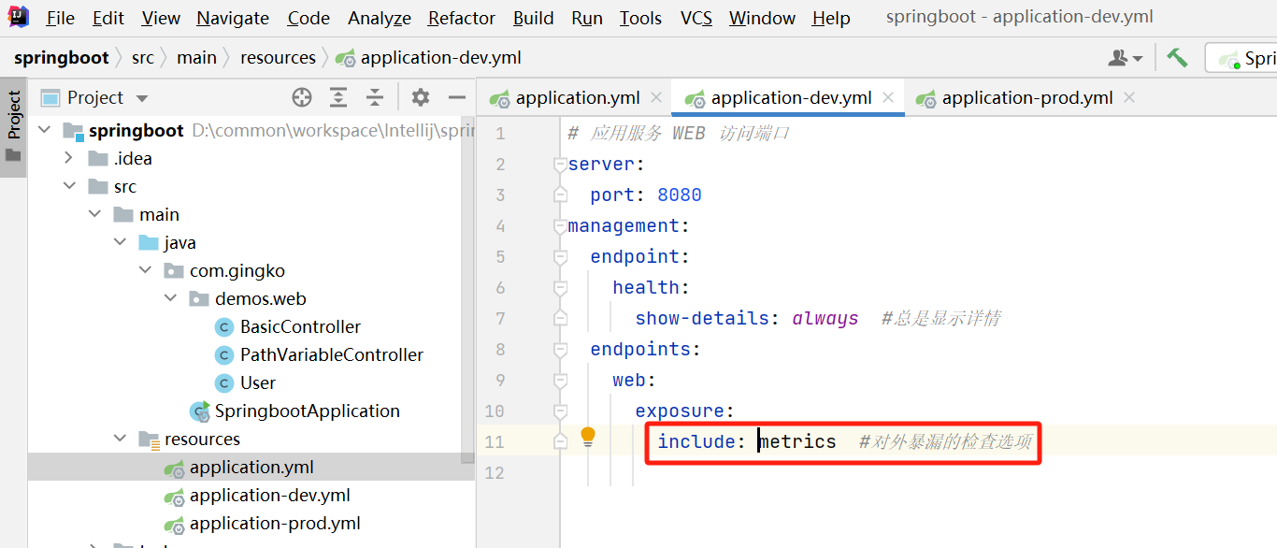This screenshot has width=1277, height=548.
Task: Click the IntelliJ IDEA logo icon
Action: [x=19, y=17]
